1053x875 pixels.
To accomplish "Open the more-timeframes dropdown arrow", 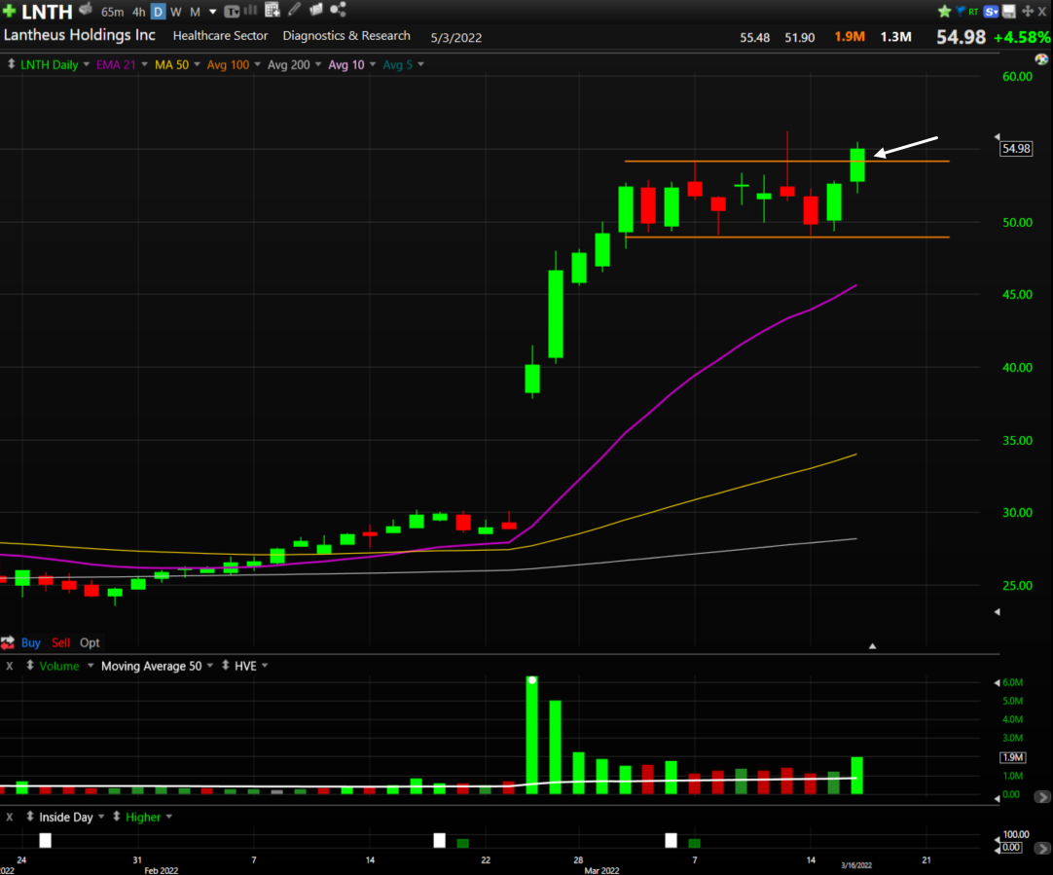I will point(213,12).
